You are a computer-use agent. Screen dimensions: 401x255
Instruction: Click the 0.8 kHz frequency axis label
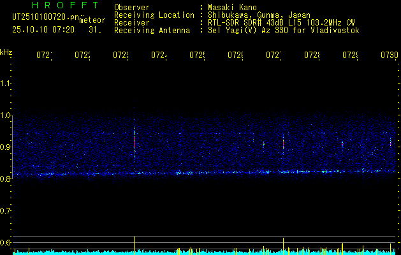5,178
